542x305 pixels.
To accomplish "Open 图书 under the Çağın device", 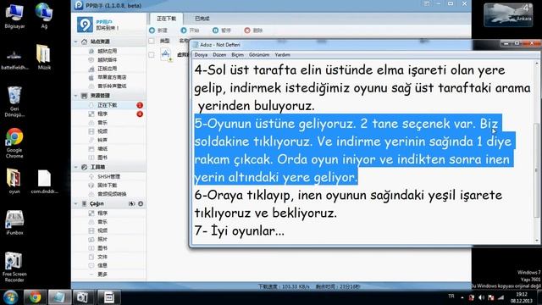I will click(x=102, y=248).
